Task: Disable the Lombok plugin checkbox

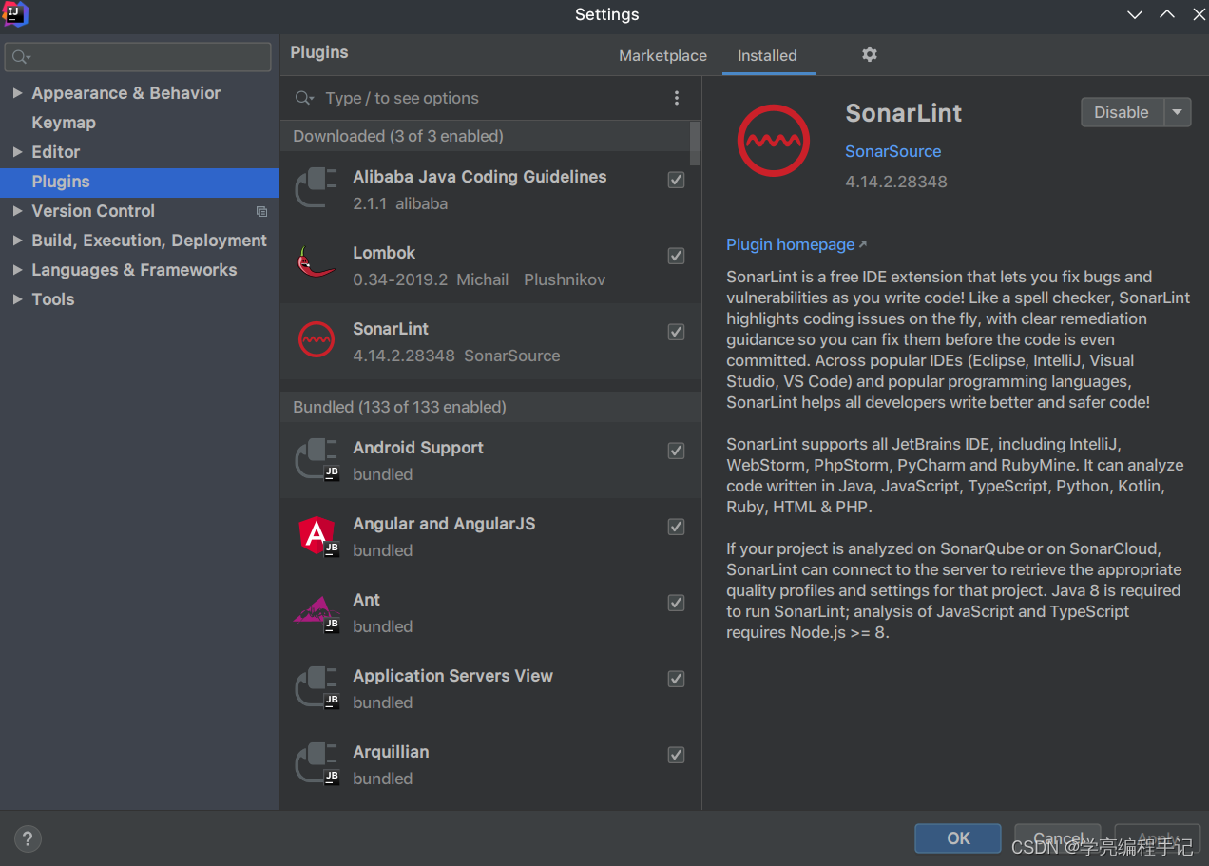Action: coord(676,256)
